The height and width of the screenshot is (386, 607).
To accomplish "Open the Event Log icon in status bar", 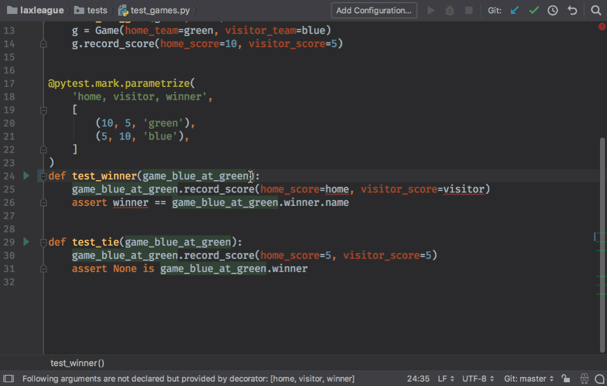I will tap(600, 378).
